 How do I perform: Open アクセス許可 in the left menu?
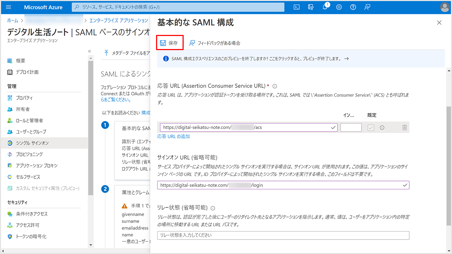point(28,225)
